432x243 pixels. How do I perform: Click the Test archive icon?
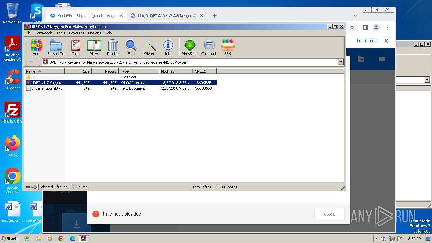point(75,47)
